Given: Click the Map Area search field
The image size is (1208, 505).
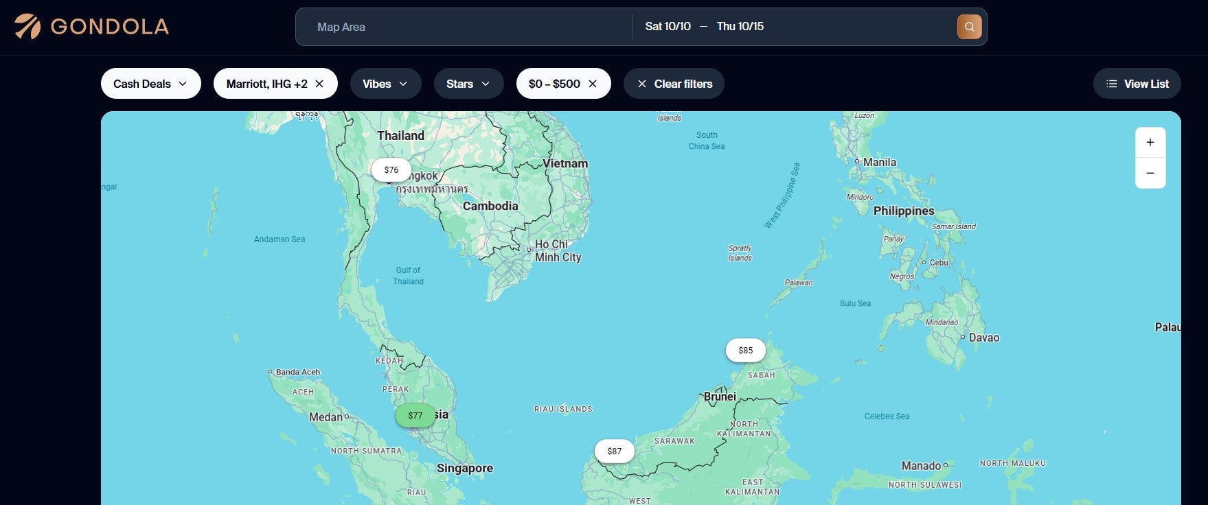Looking at the screenshot, I should click(464, 27).
